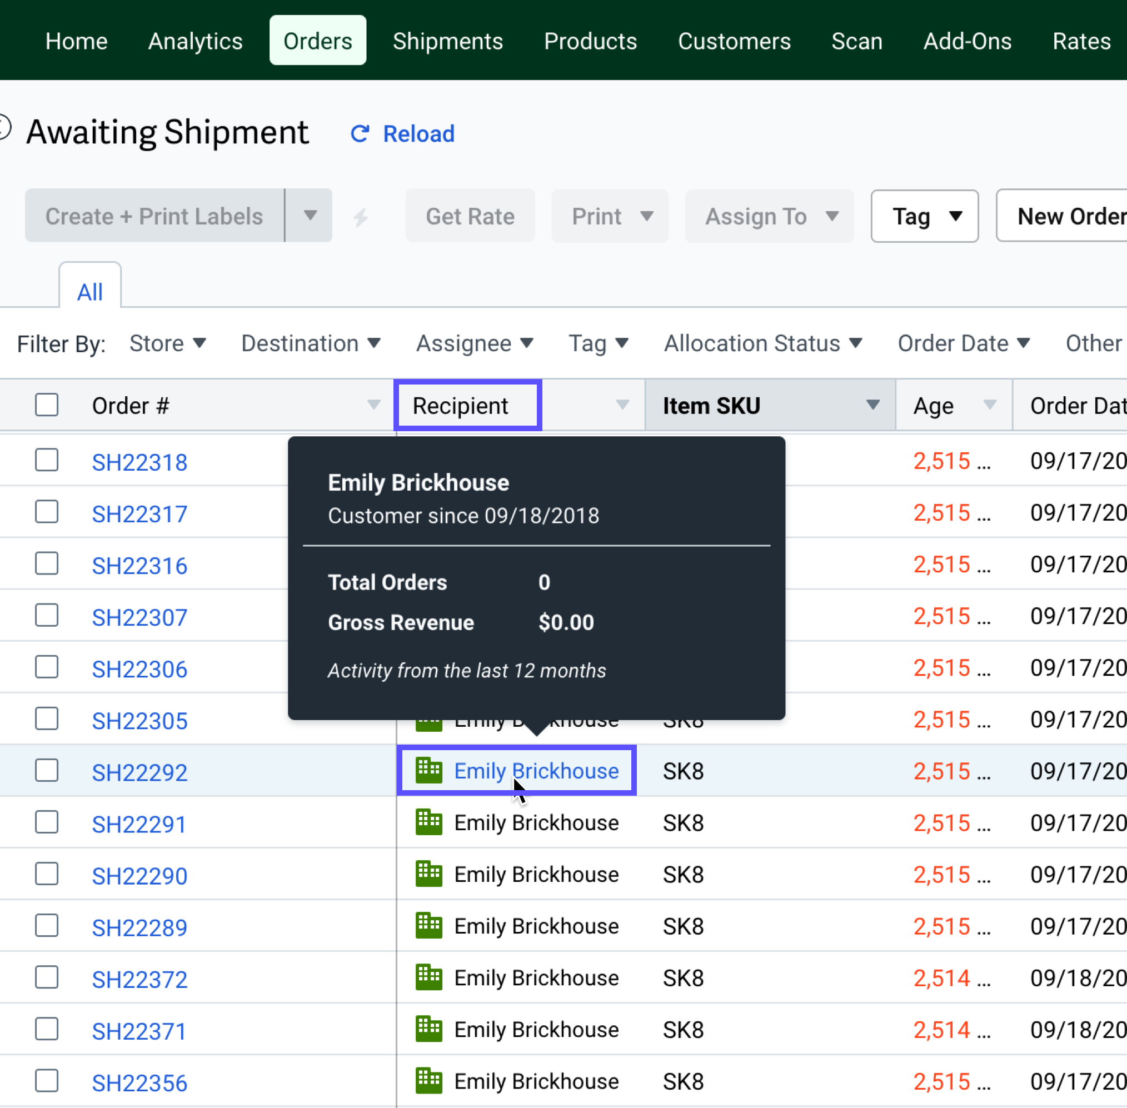Check the select-all checkbox in the table header
The width and height of the screenshot is (1127, 1108).
coord(47,405)
